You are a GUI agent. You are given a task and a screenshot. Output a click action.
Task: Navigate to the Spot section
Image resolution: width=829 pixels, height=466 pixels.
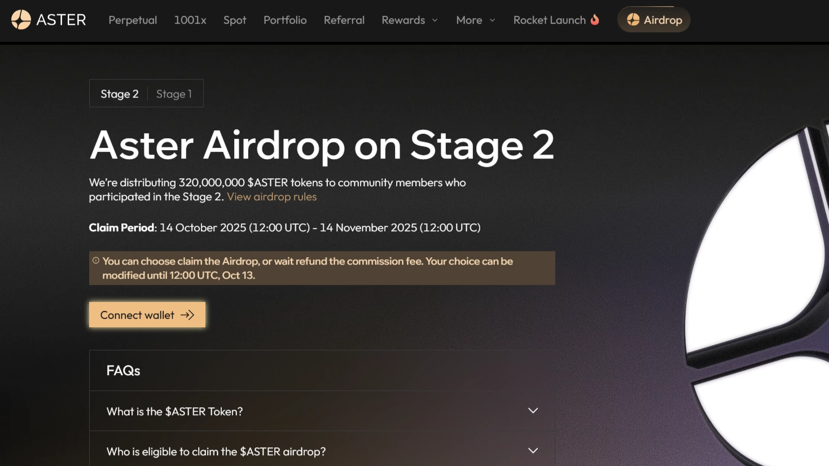234,20
